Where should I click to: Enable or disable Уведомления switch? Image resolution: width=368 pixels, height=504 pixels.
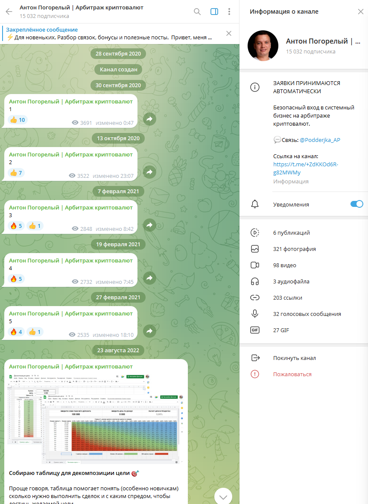(356, 204)
